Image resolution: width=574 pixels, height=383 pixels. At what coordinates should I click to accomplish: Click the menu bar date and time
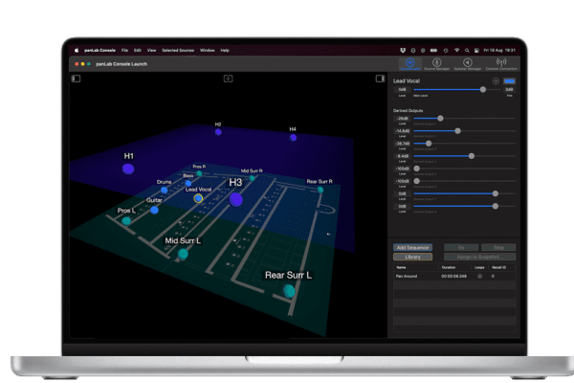point(499,50)
